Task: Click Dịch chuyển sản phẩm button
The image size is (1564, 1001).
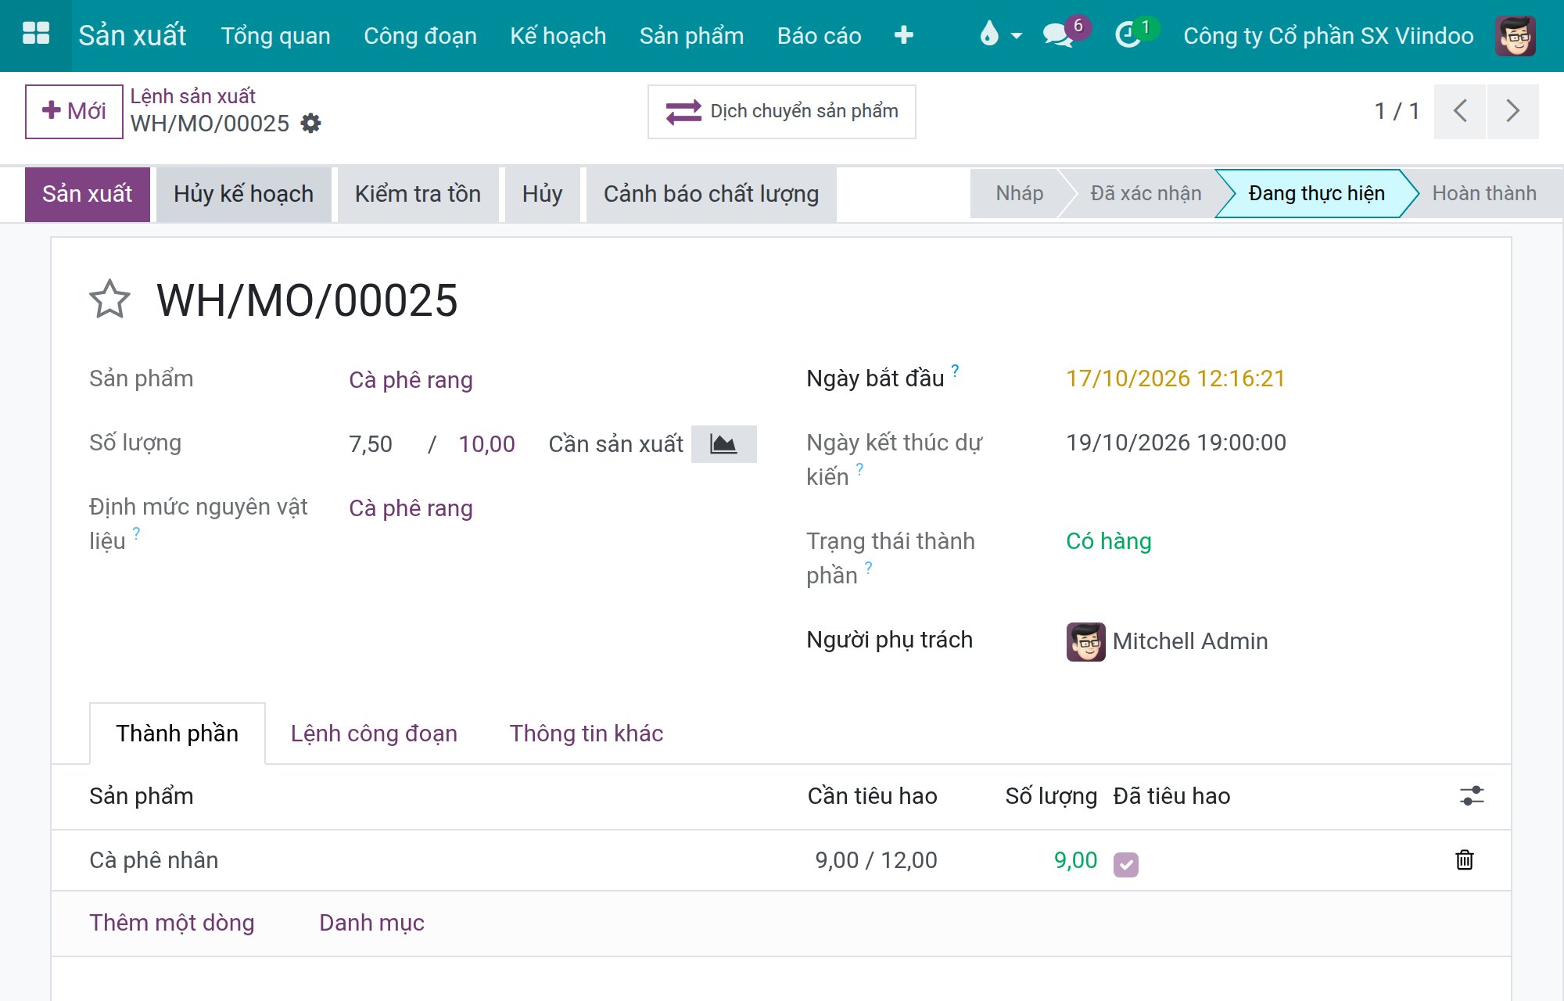Action: point(782,112)
